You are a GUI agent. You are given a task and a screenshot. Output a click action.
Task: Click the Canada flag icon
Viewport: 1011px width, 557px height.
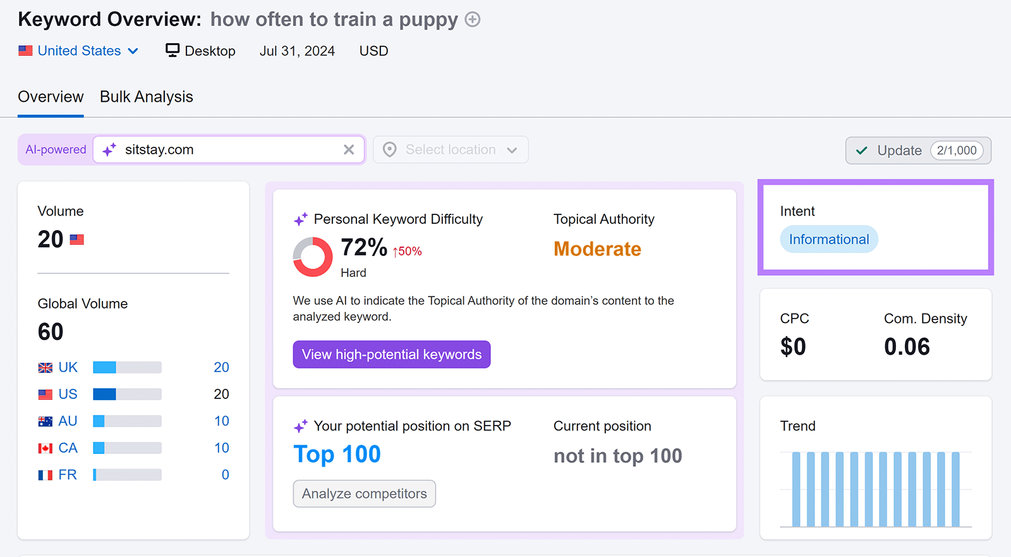(x=45, y=448)
